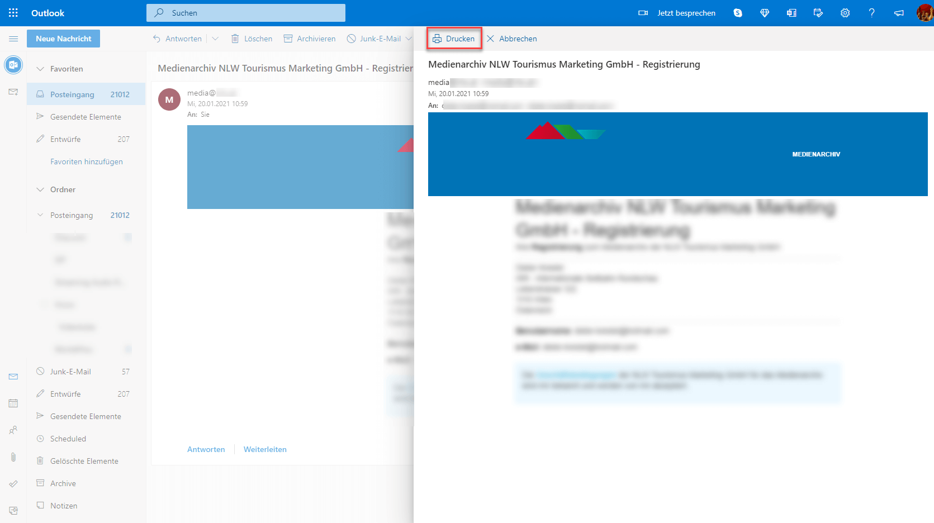This screenshot has width=934, height=523.
Task: Click the Outlook title link
Action: click(48, 13)
